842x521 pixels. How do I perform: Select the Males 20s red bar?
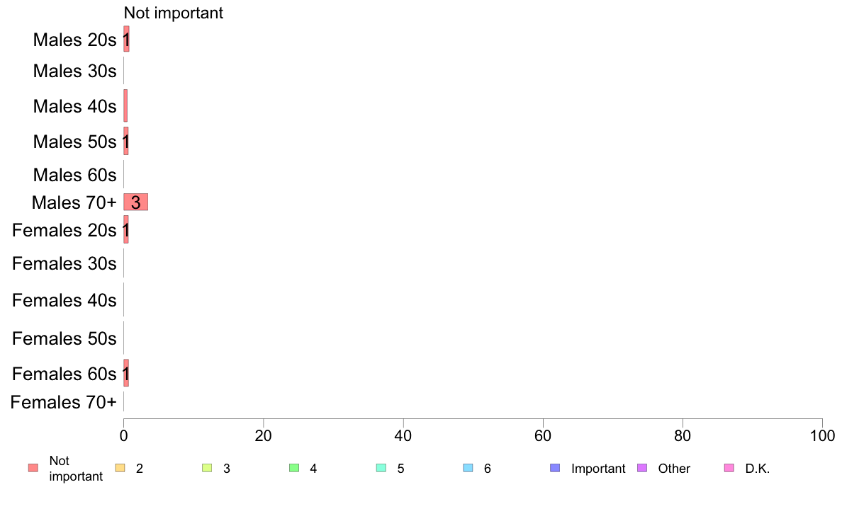(x=127, y=39)
